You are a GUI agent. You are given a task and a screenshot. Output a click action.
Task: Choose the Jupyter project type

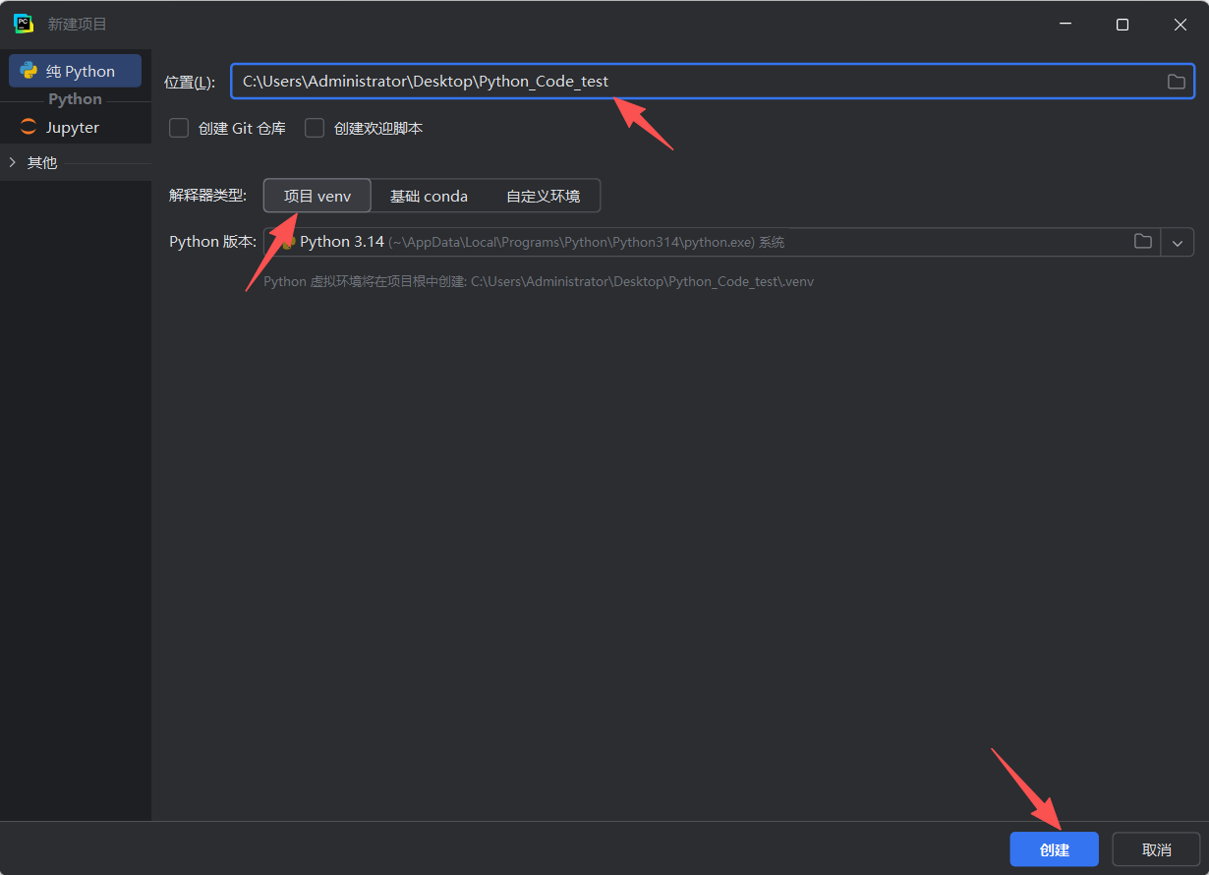pos(72,128)
